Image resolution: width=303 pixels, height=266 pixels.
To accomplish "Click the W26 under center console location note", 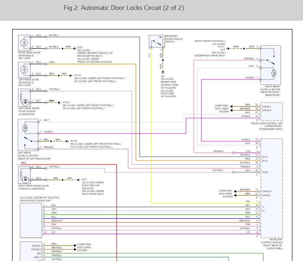I will [x=95, y=56].
